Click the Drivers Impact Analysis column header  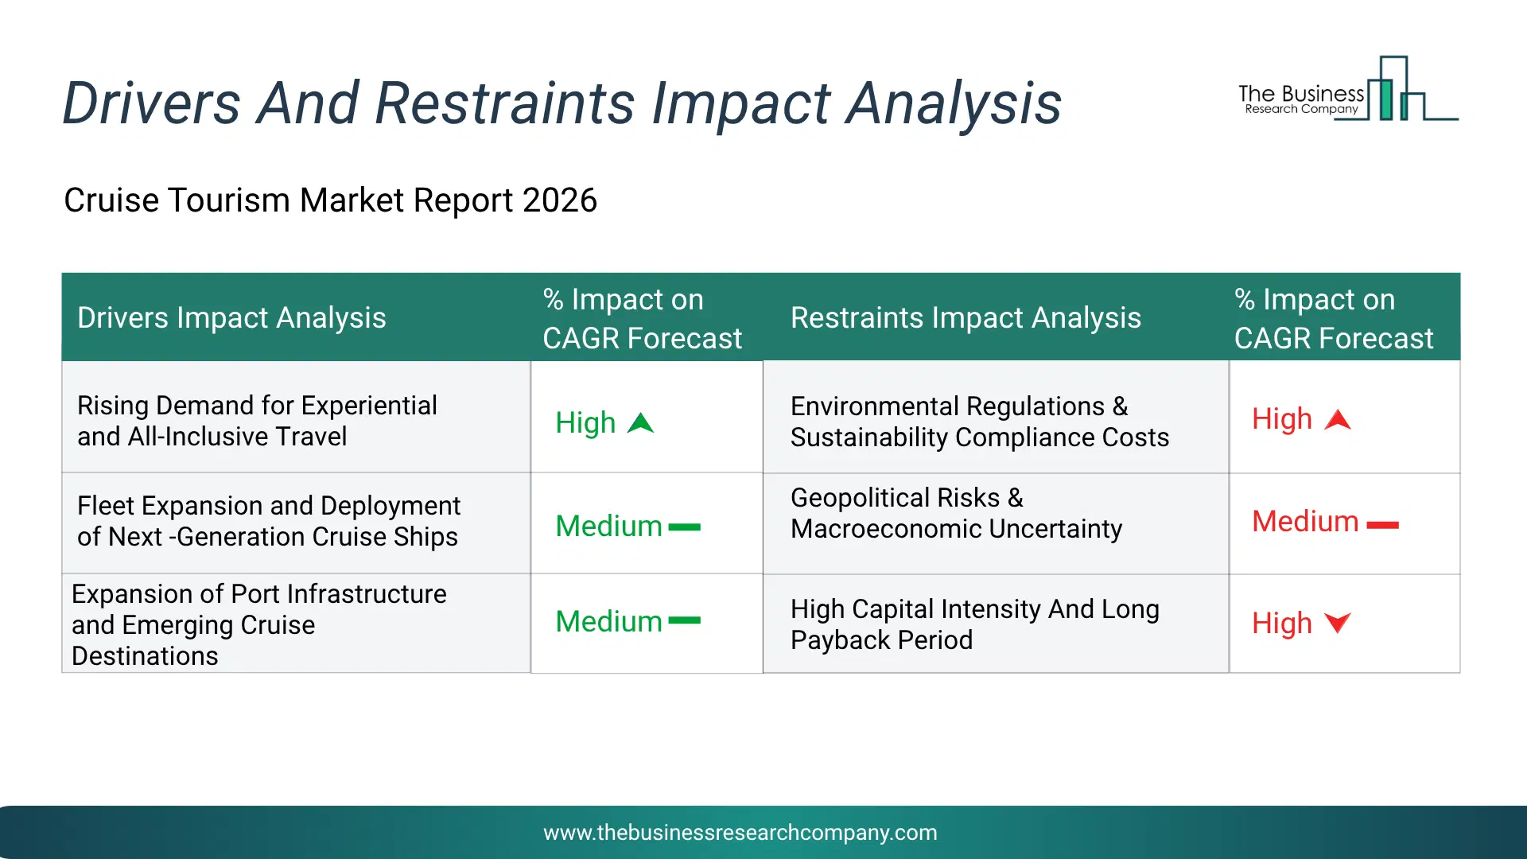[231, 318]
